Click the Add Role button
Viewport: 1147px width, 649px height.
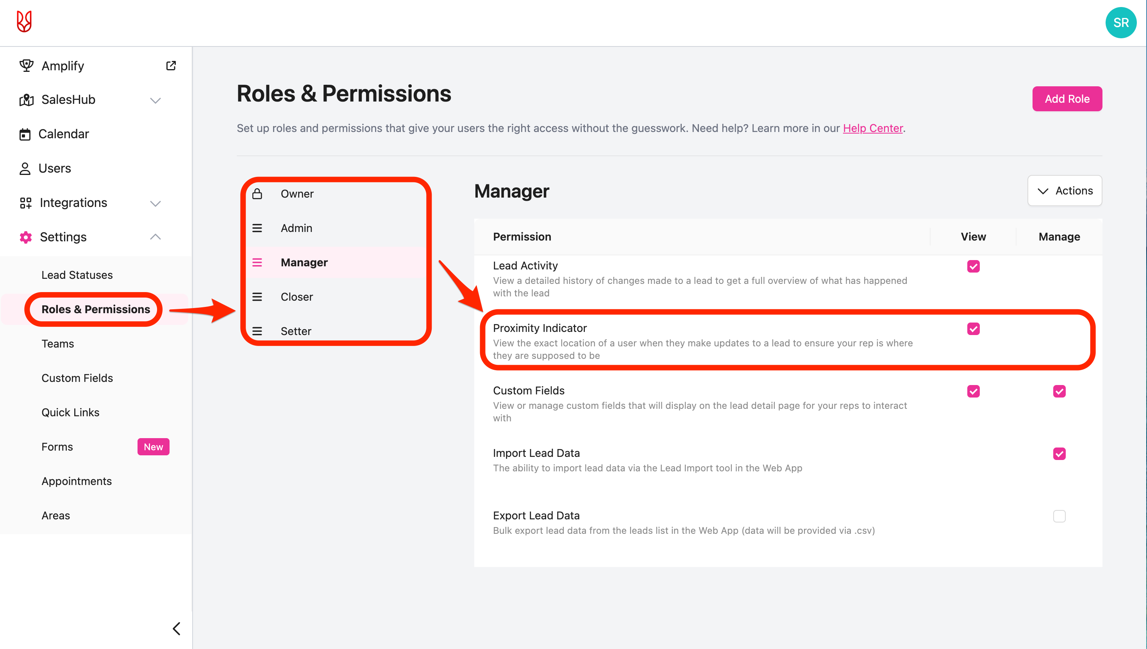[x=1067, y=99]
